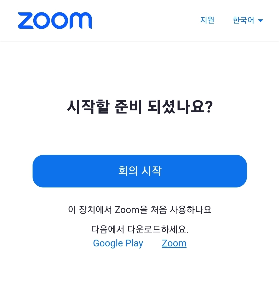Image resolution: width=279 pixels, height=302 pixels.
Task: Click the 다음에서 다운로드하세요 instruction text
Action: point(140,229)
